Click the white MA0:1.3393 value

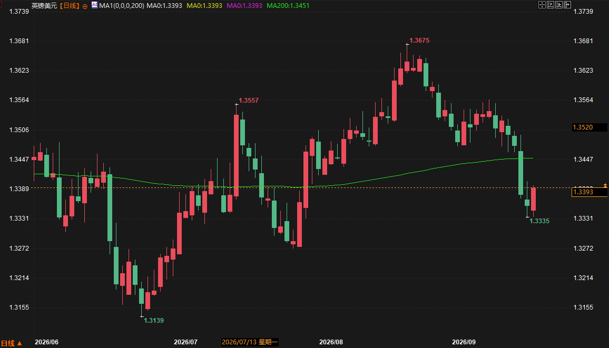pyautogui.click(x=164, y=6)
